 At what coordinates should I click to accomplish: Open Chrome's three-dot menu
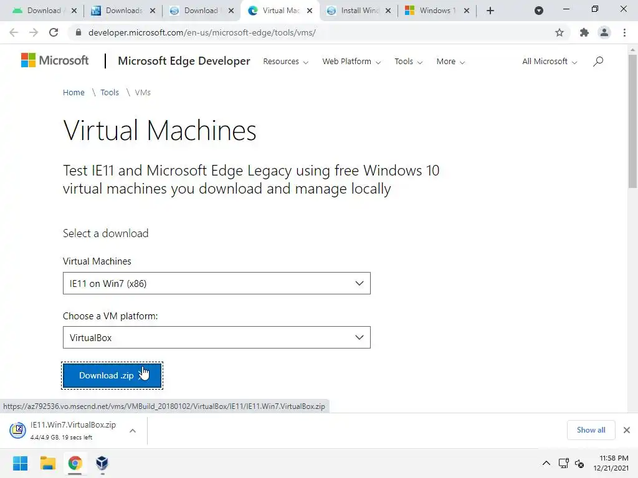[x=624, y=32]
